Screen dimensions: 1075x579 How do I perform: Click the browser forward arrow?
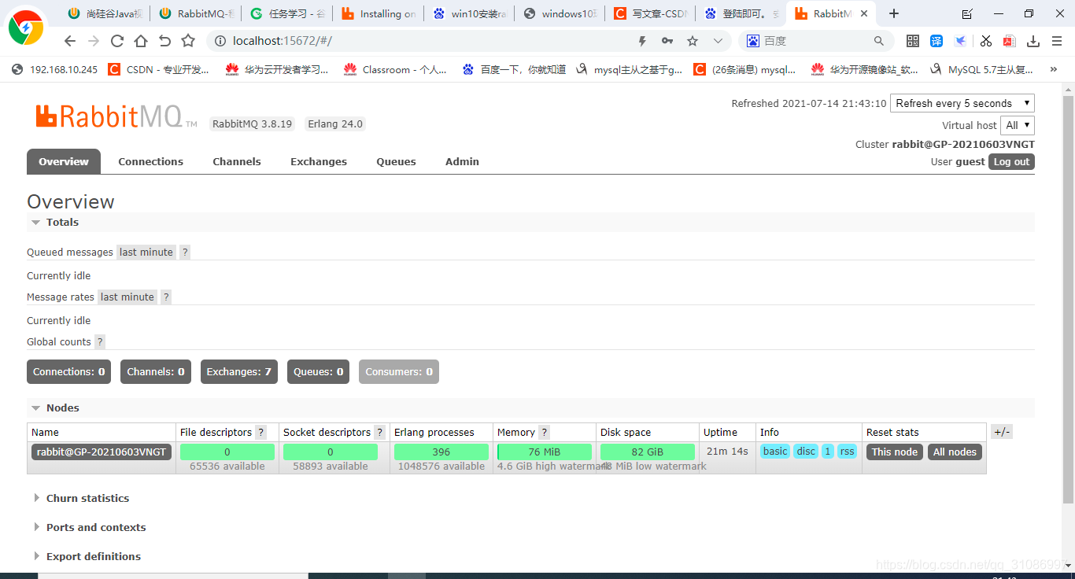[x=94, y=41]
